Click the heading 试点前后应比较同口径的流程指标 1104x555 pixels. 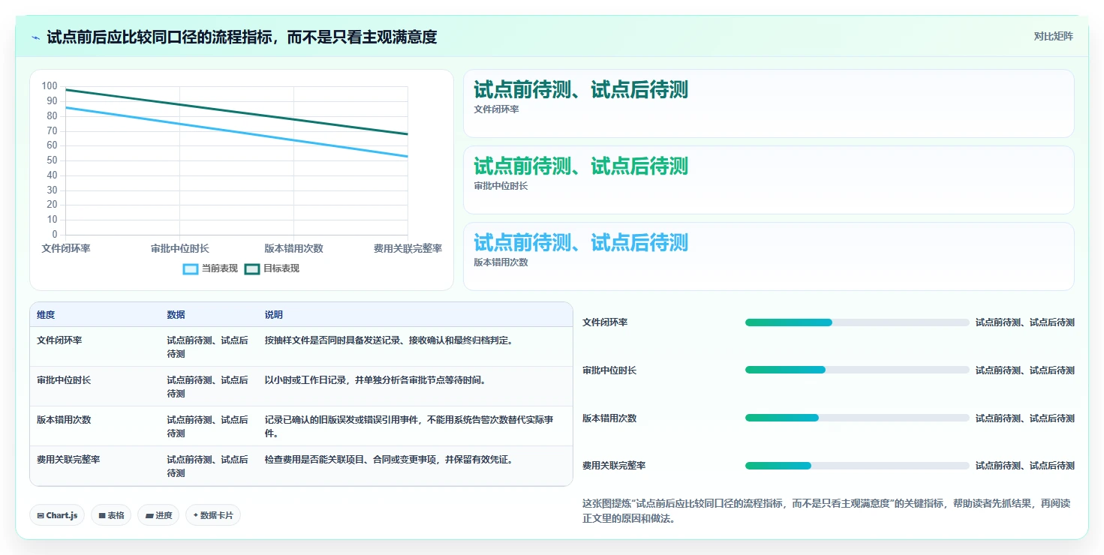point(242,37)
